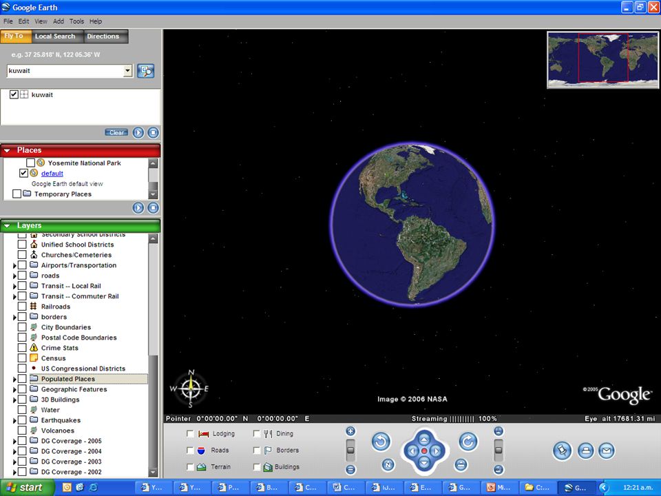Expand DG Coverage - 2005 folder
The image size is (661, 496).
click(14, 441)
